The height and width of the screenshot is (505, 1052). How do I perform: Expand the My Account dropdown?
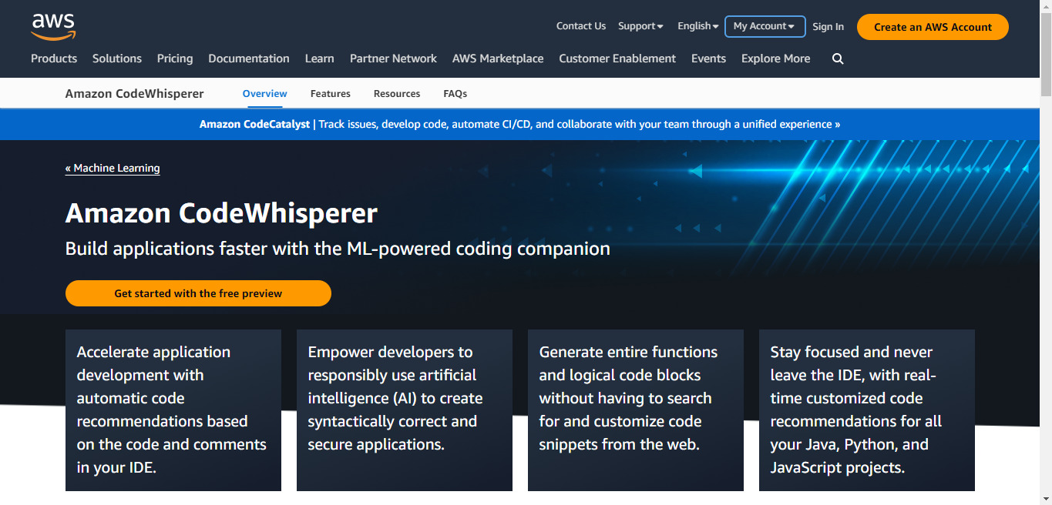[x=765, y=26]
